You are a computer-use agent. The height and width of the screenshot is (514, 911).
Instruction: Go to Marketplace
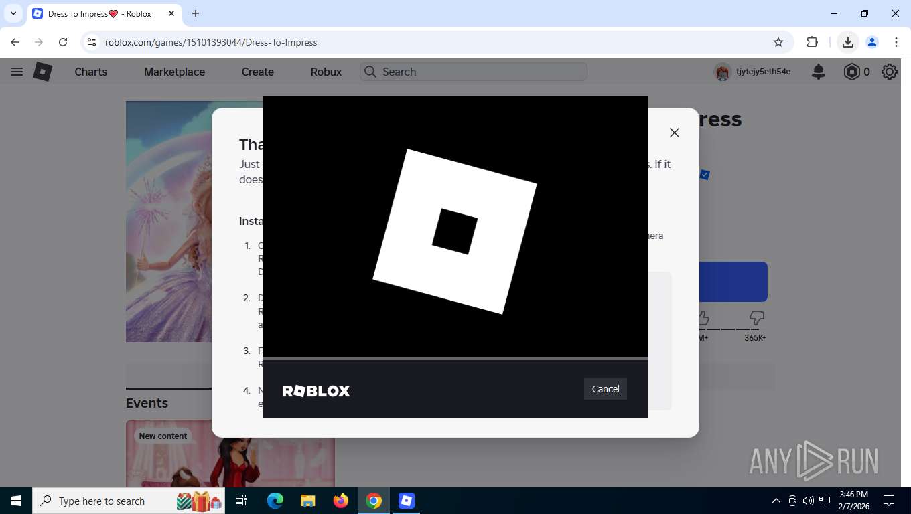coord(174,72)
